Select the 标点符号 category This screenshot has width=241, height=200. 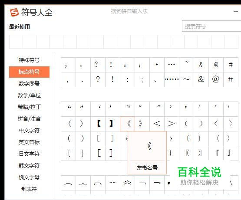(x=29, y=72)
